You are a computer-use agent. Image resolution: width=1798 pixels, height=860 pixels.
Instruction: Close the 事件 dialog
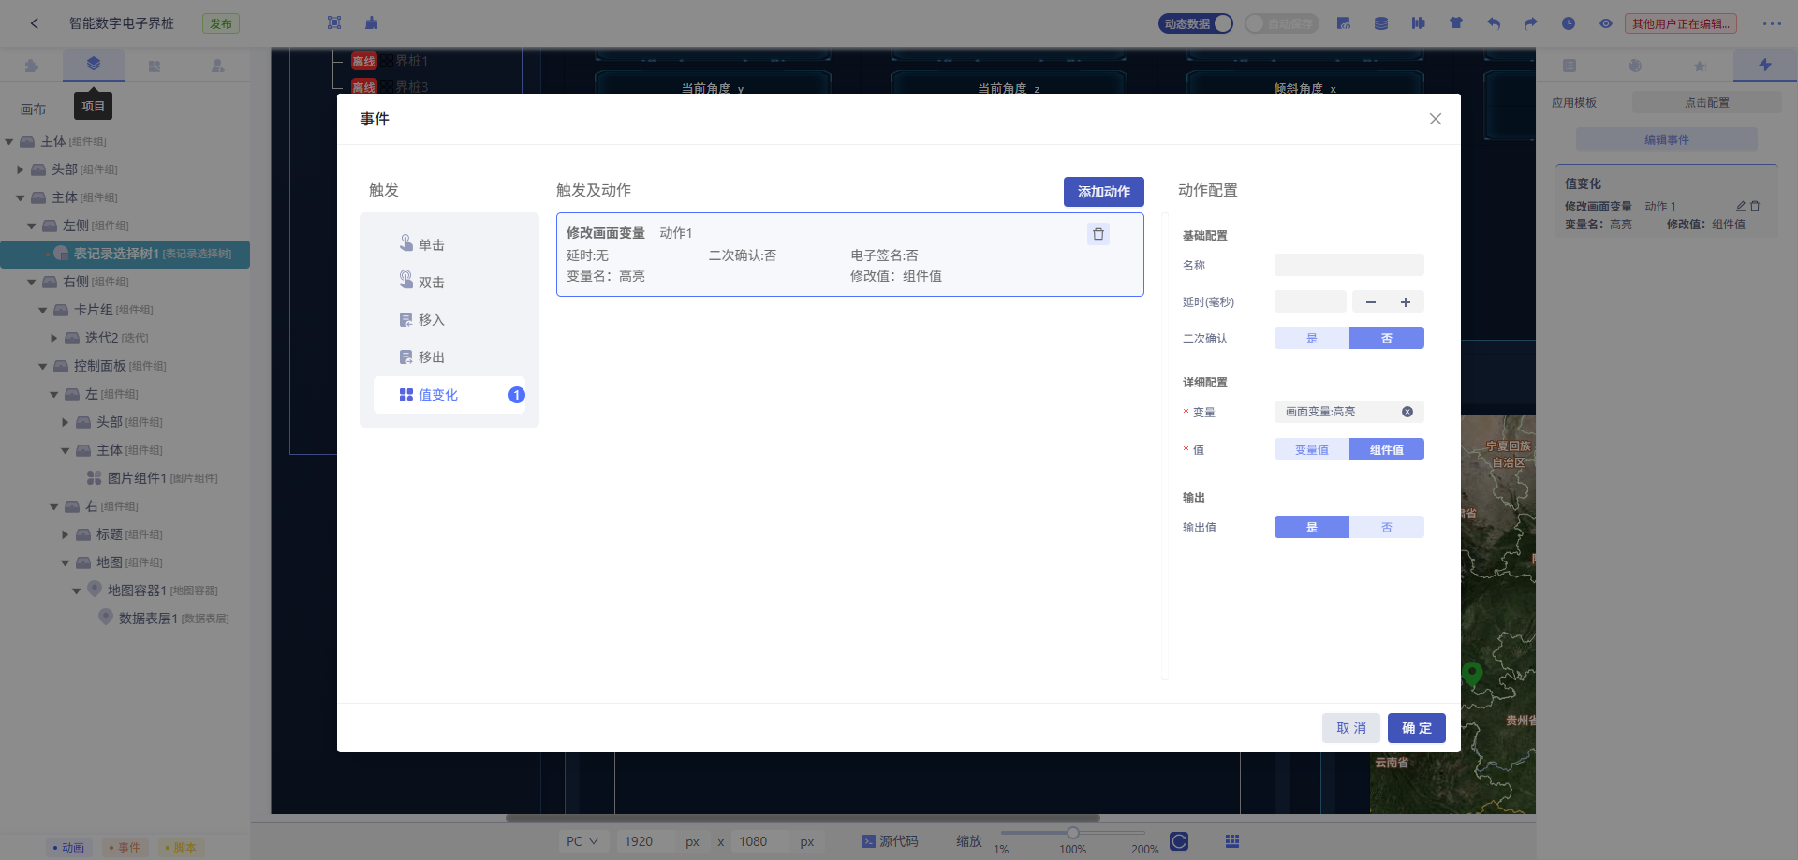point(1436,119)
